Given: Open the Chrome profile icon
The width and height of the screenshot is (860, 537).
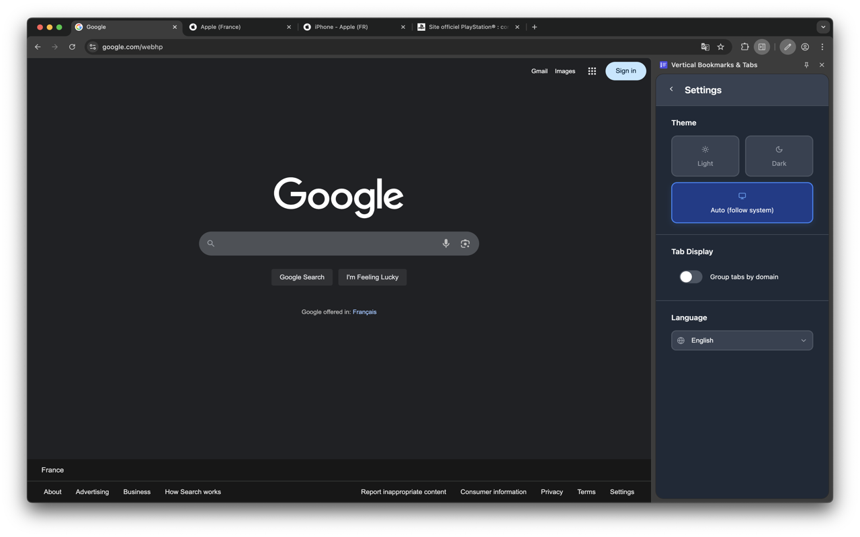Looking at the screenshot, I should tap(805, 47).
